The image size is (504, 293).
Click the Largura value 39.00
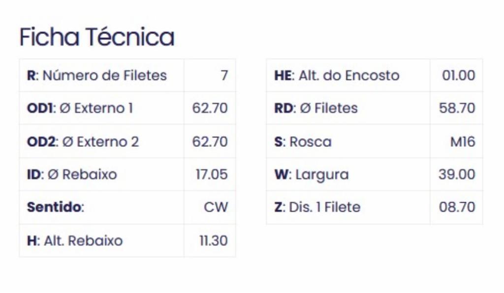[x=457, y=175]
